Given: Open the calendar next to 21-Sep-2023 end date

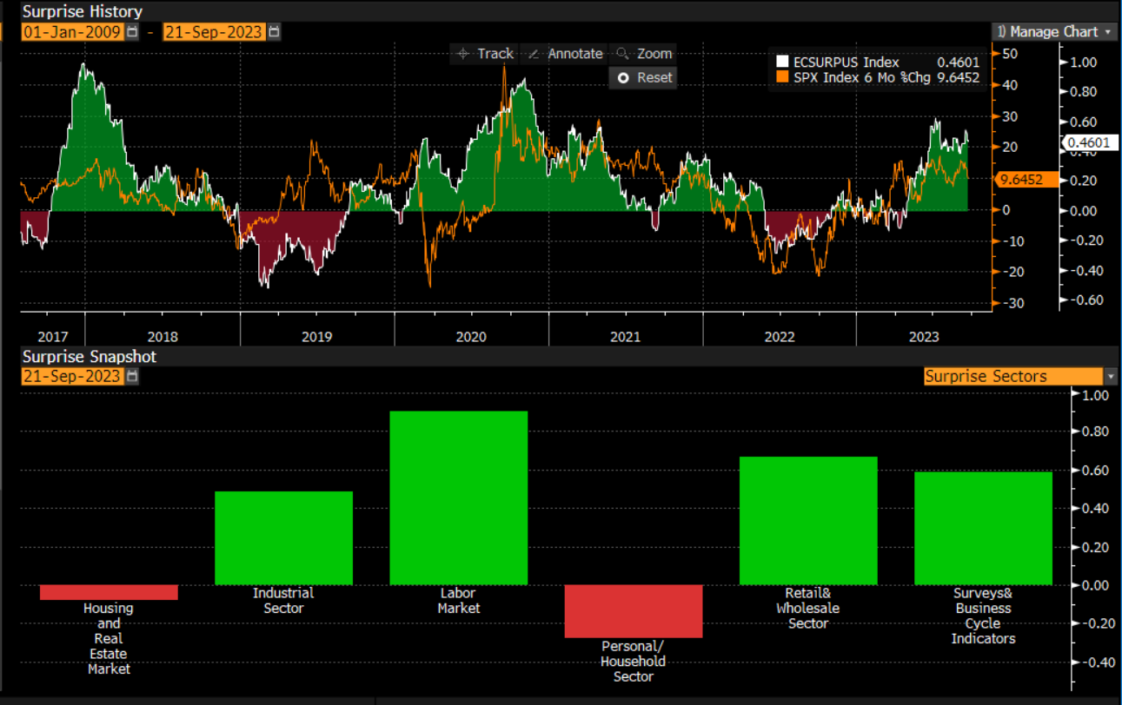Looking at the screenshot, I should pos(274,31).
